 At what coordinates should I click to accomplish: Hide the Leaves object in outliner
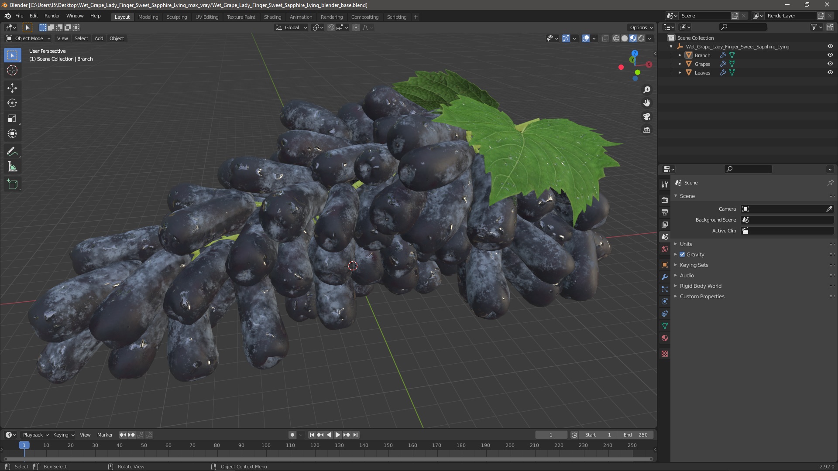[830, 72]
